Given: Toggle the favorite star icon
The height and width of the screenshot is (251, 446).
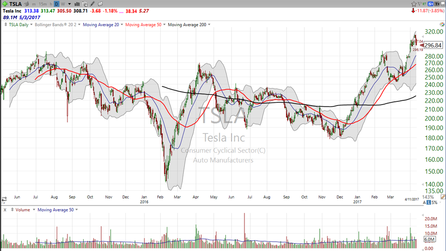Looking at the screenshot, I should pos(413,4).
